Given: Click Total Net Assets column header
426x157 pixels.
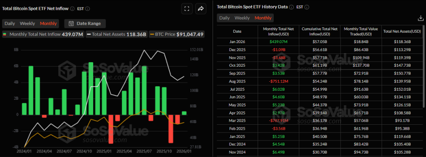Looking at the screenshot, I should click(x=402, y=31).
